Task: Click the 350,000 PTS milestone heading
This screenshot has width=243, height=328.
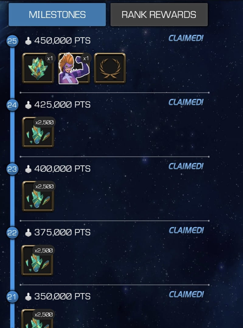Action: tap(62, 296)
